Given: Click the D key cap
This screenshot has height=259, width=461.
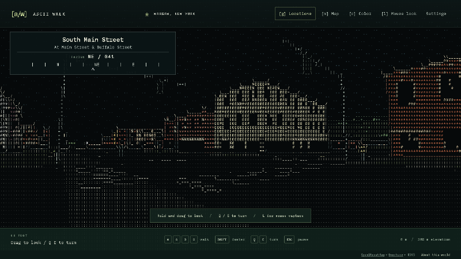Looking at the screenshot, I should coord(194,239).
